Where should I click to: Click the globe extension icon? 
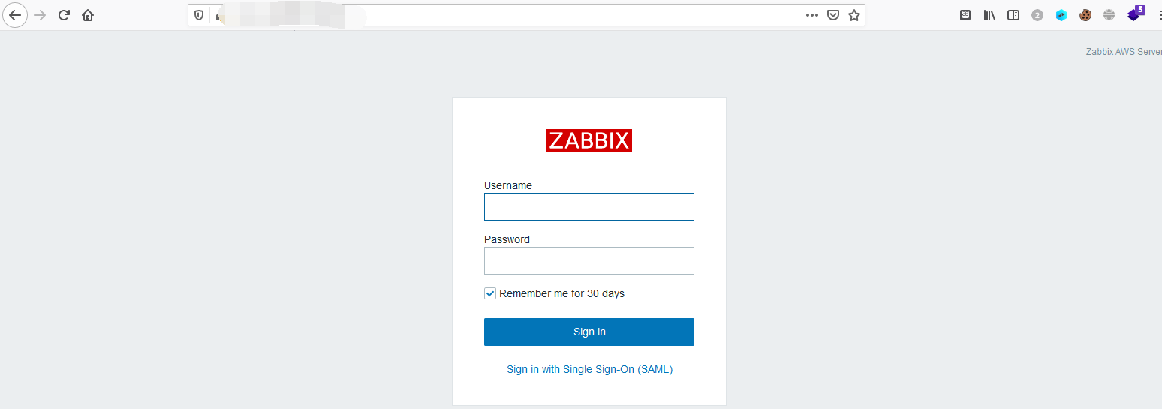pos(1109,15)
